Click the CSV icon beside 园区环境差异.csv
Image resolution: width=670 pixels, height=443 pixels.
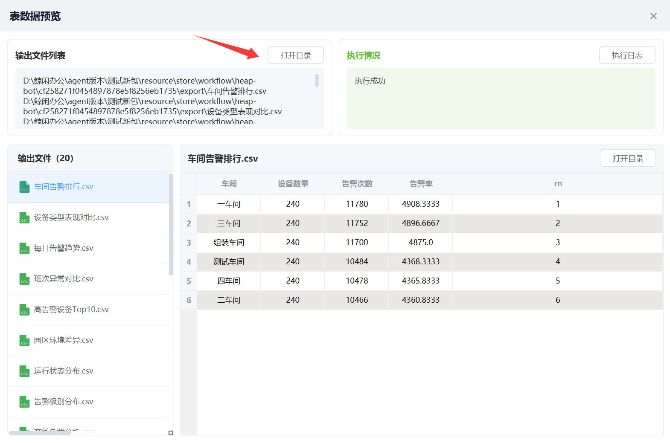click(x=24, y=341)
